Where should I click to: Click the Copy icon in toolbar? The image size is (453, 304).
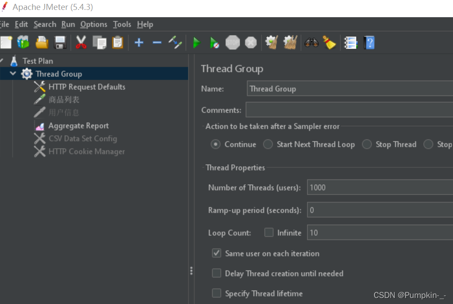point(100,43)
